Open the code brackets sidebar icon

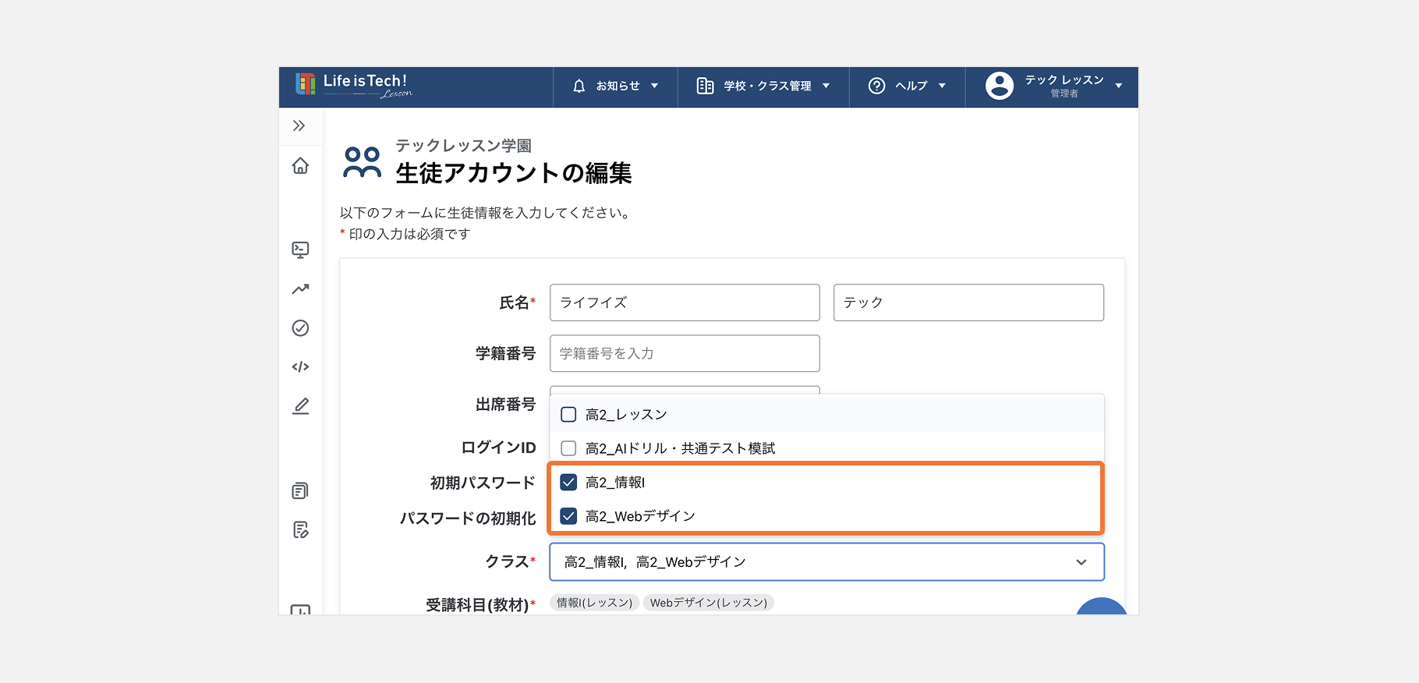(x=300, y=366)
